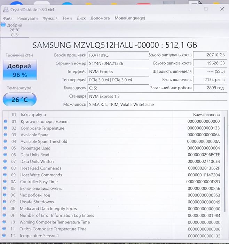Click status icon of Percentage Used row

pos(5,148)
